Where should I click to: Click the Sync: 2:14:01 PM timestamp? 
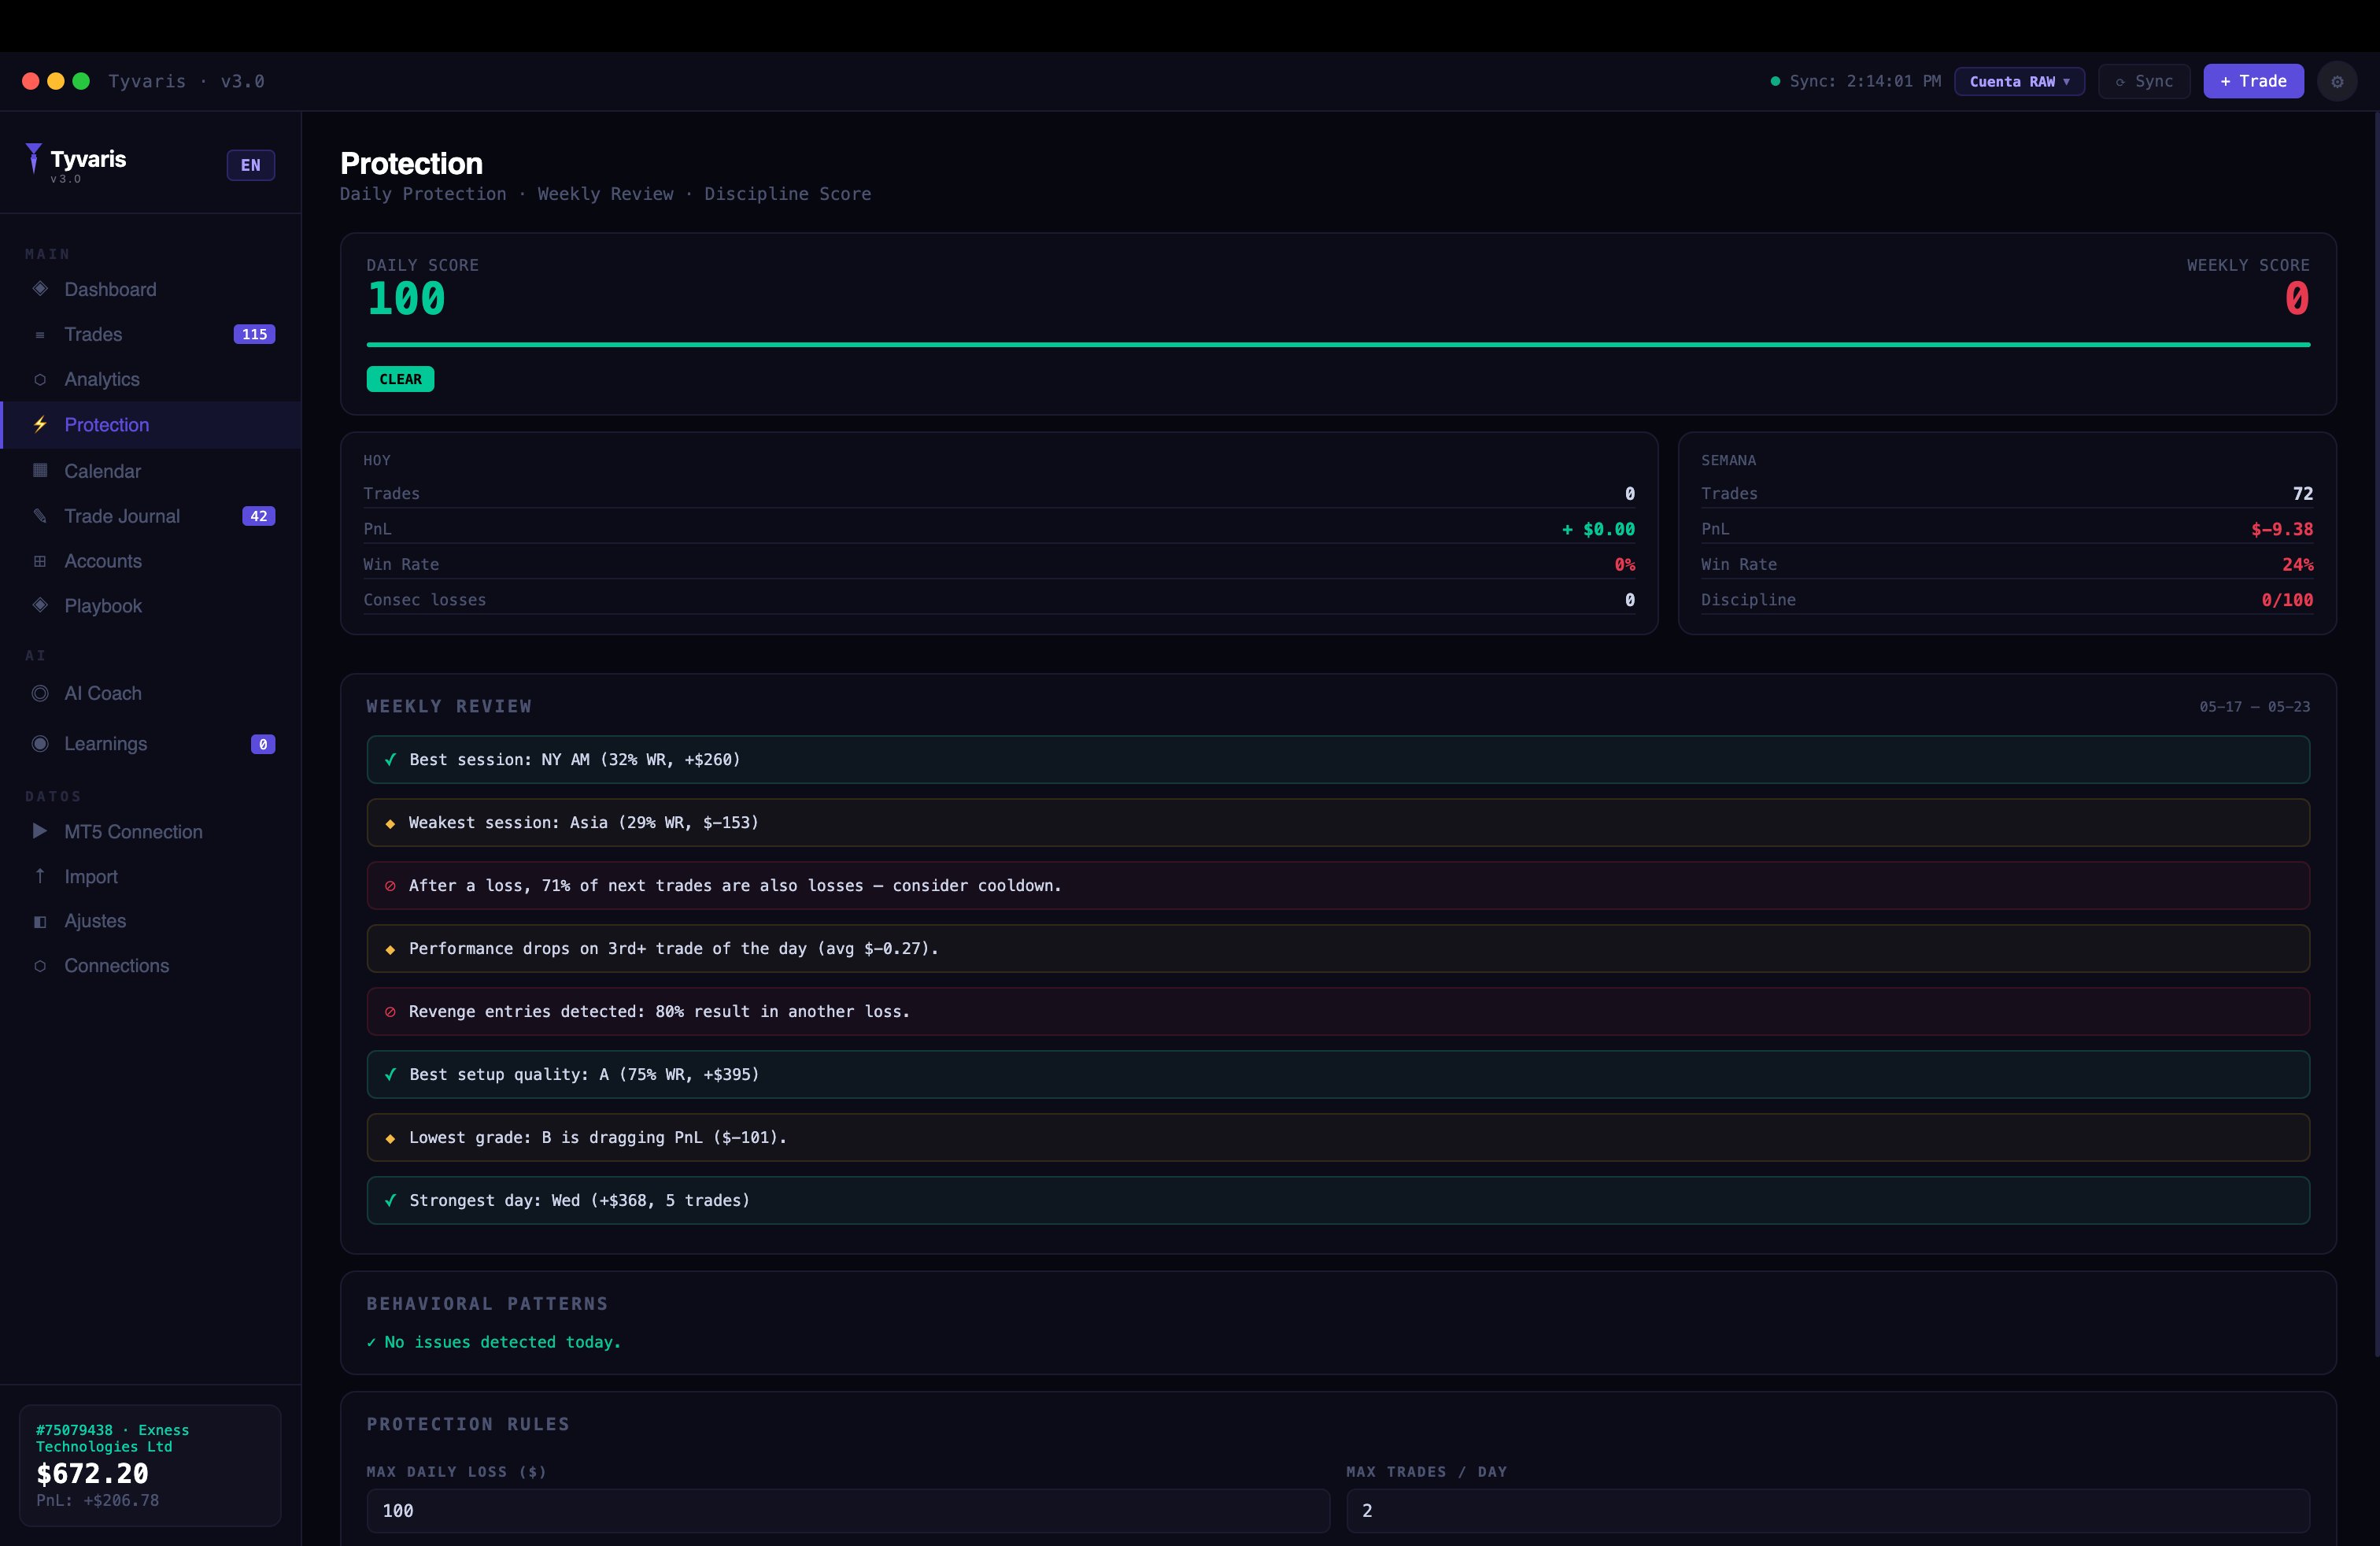click(1865, 81)
